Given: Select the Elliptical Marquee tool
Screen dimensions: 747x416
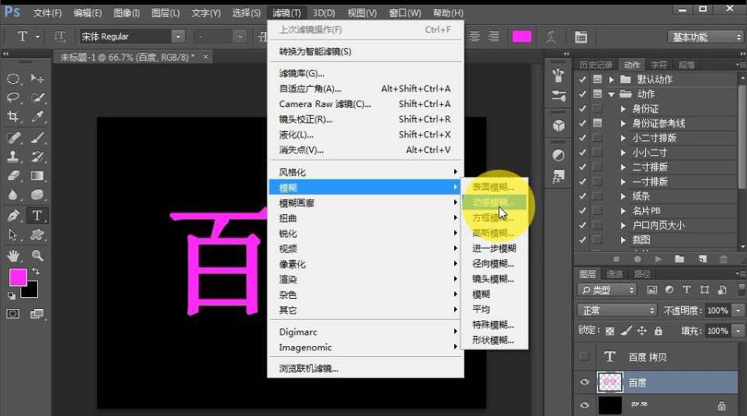Looking at the screenshot, I should pyautogui.click(x=13, y=78).
